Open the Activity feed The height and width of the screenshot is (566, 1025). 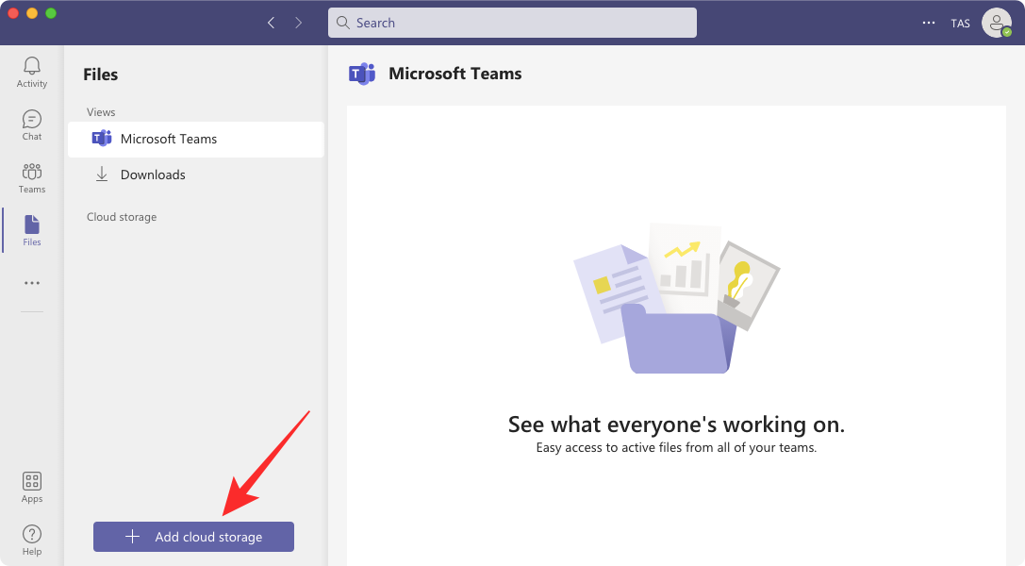click(x=31, y=71)
